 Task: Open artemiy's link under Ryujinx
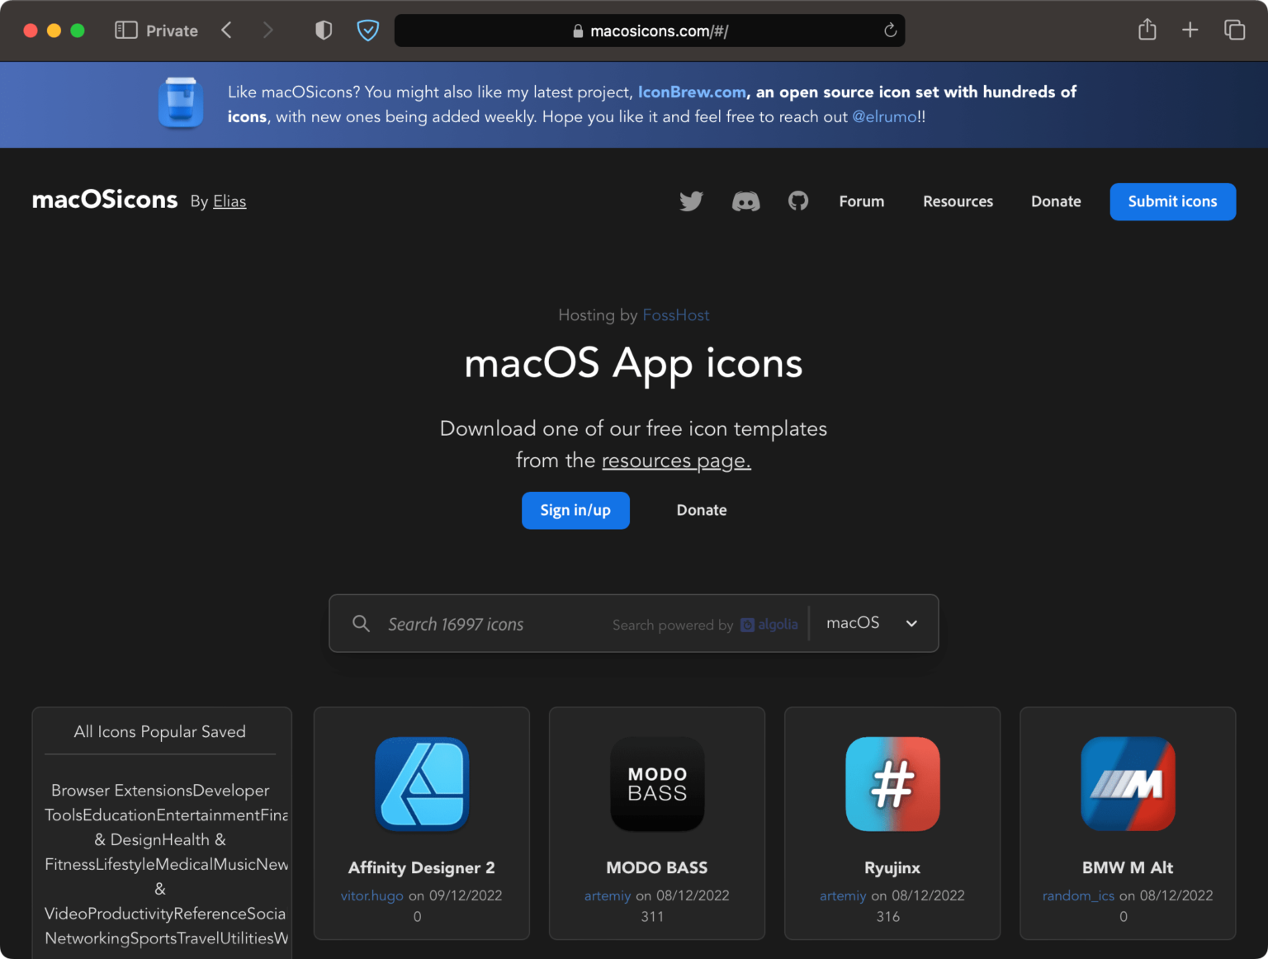(843, 895)
